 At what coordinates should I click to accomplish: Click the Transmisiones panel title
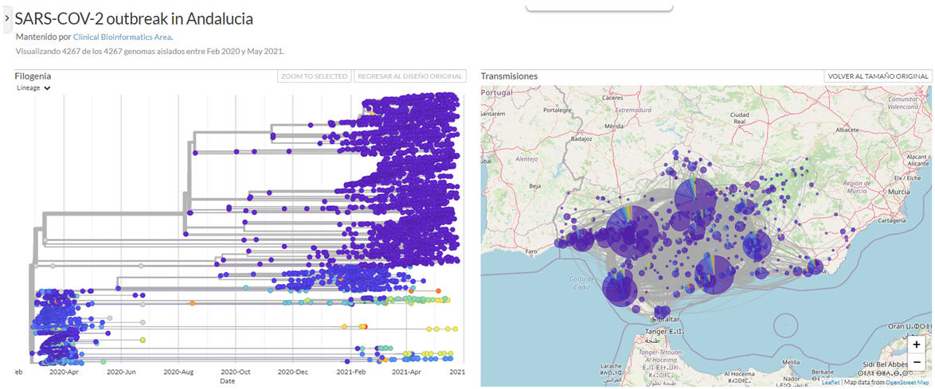(509, 76)
